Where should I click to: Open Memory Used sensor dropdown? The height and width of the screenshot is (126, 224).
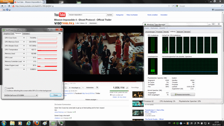(x=24, y=53)
